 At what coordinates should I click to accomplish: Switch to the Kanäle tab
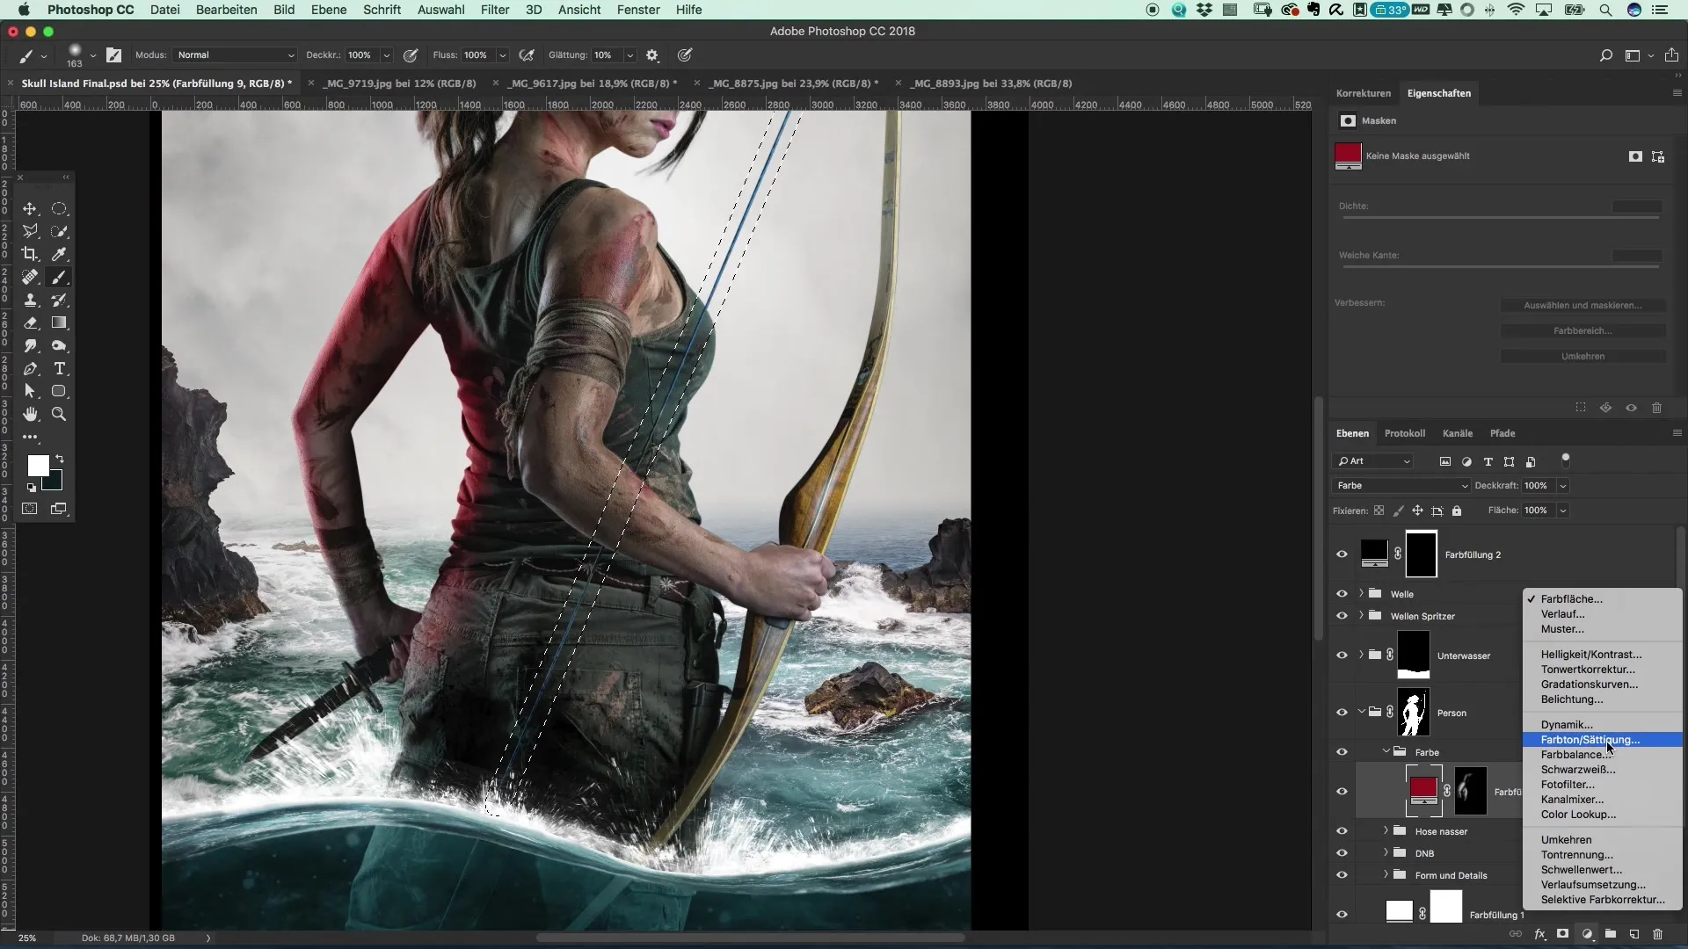(1457, 433)
